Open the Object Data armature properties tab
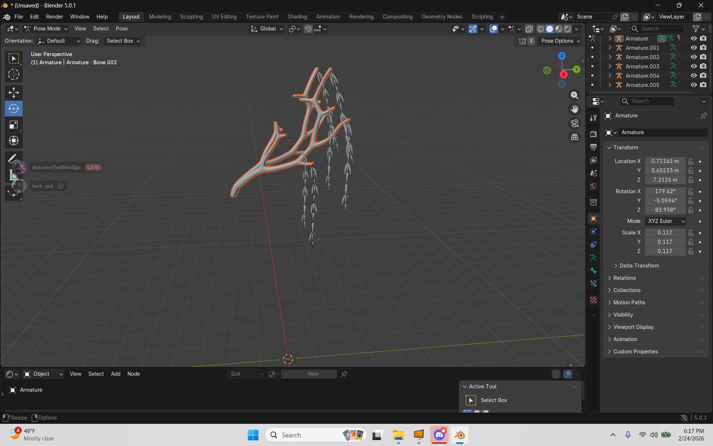The image size is (713, 446). [x=593, y=257]
